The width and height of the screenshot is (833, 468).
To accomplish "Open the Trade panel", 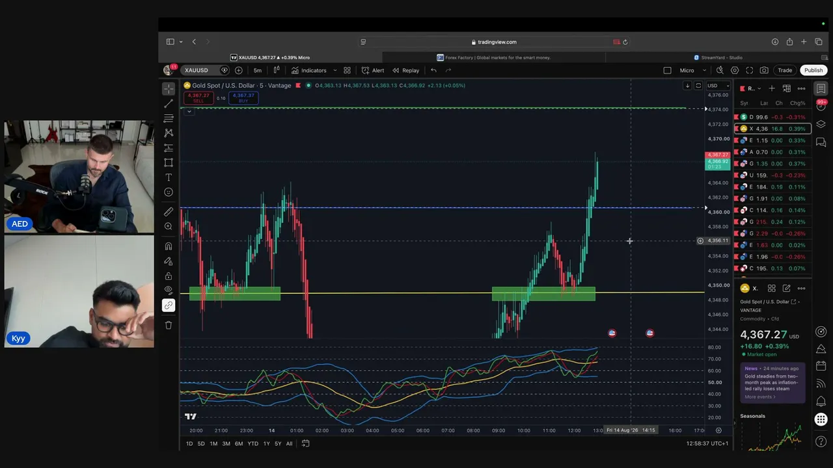I will coord(785,70).
